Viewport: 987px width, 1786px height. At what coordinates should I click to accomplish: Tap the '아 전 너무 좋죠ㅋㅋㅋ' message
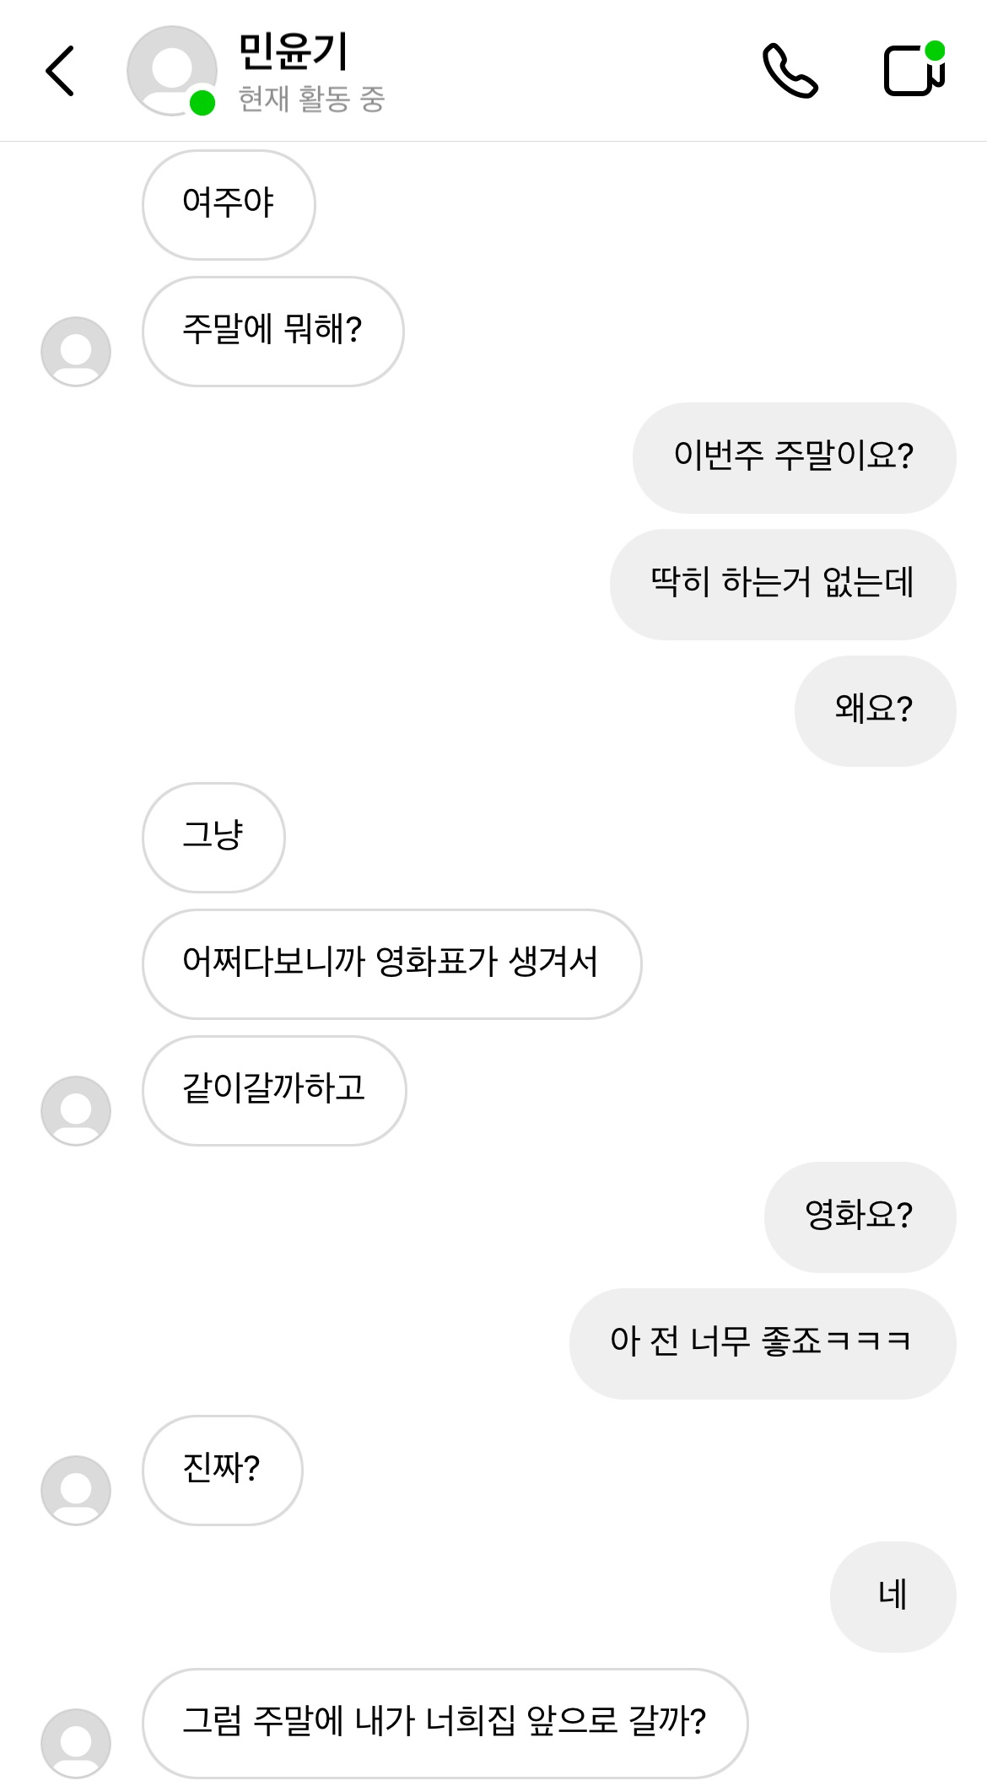click(x=762, y=1343)
